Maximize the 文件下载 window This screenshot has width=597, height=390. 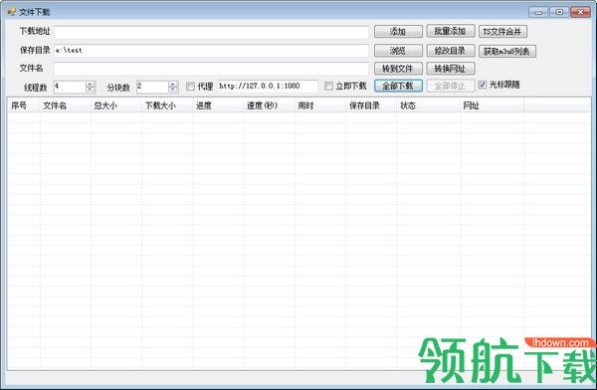pos(559,12)
